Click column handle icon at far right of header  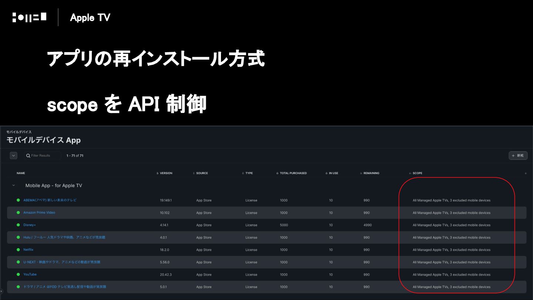[526, 173]
